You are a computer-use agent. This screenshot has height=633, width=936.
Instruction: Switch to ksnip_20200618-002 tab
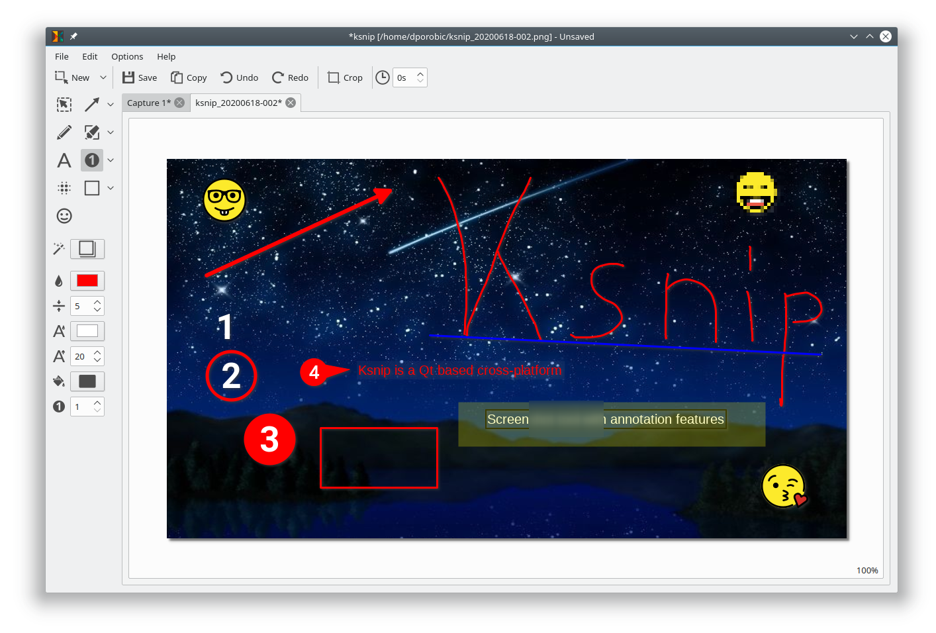pyautogui.click(x=238, y=103)
